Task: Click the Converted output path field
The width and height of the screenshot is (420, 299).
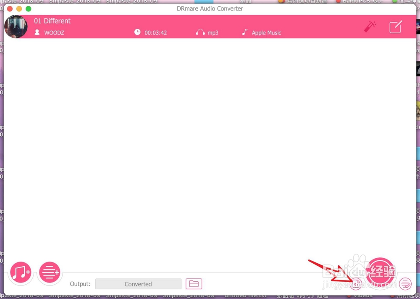Action: coord(138,284)
